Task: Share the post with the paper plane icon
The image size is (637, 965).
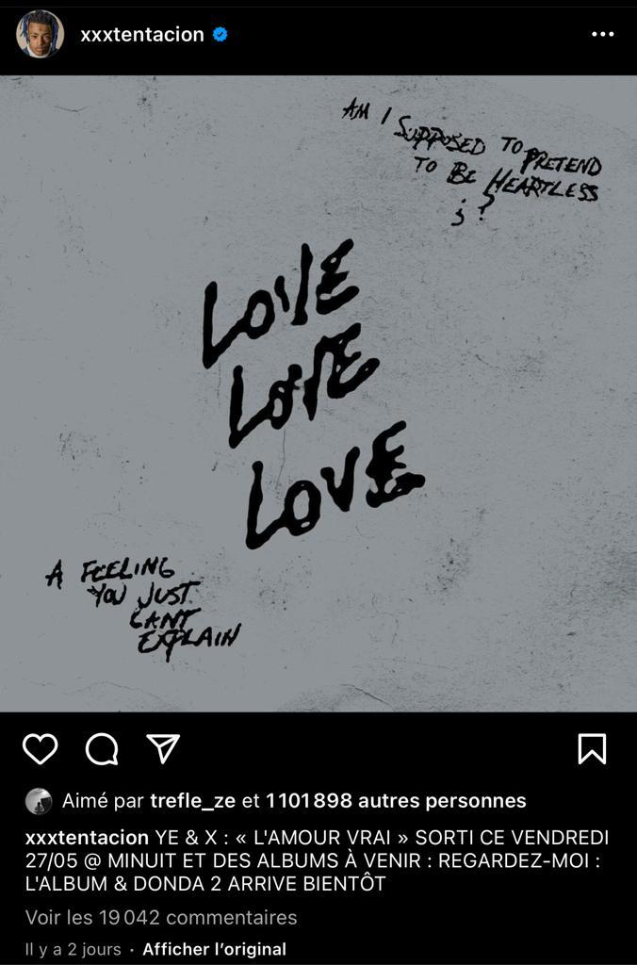Action: (163, 749)
